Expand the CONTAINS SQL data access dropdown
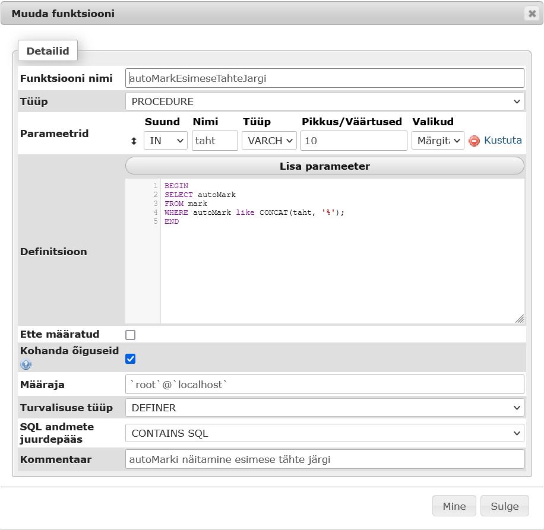 (324, 433)
